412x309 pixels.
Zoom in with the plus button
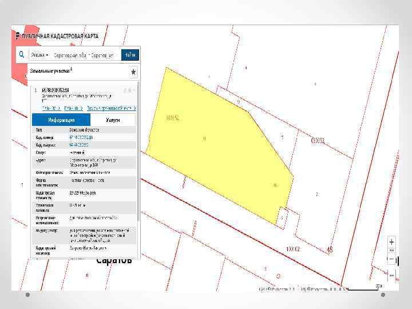(x=391, y=242)
